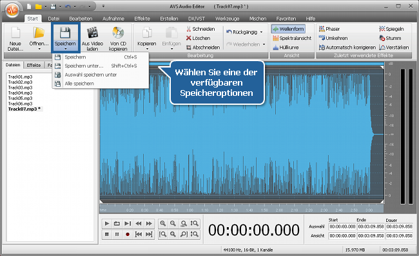Click play-to-end button beside loop

coord(128,223)
